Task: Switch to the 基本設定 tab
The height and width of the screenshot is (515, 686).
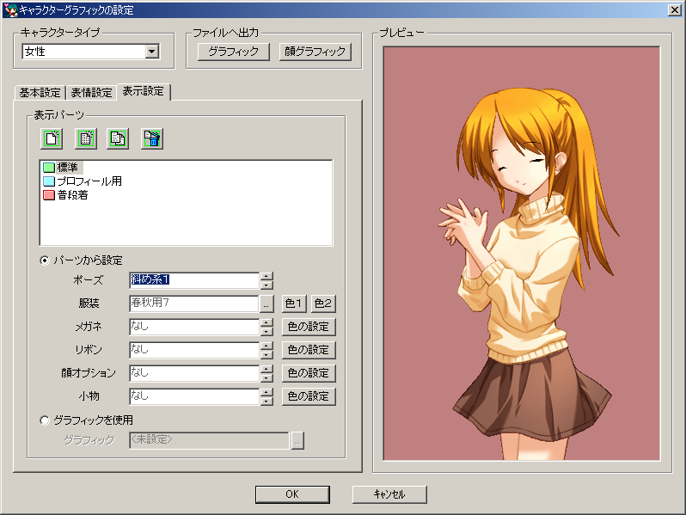Action: (40, 93)
